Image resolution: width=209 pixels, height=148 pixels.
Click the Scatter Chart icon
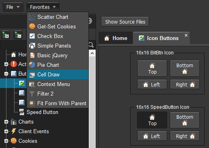(32, 17)
